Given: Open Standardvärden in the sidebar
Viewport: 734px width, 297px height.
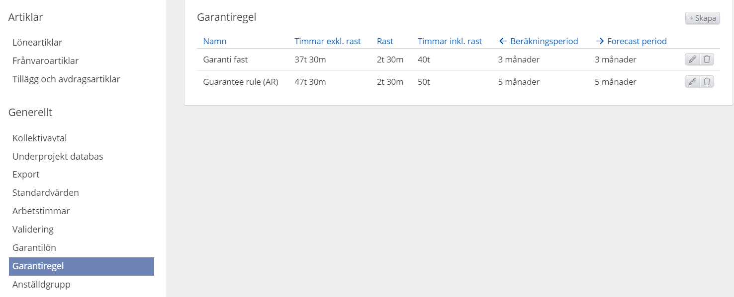Looking at the screenshot, I should click(x=46, y=193).
